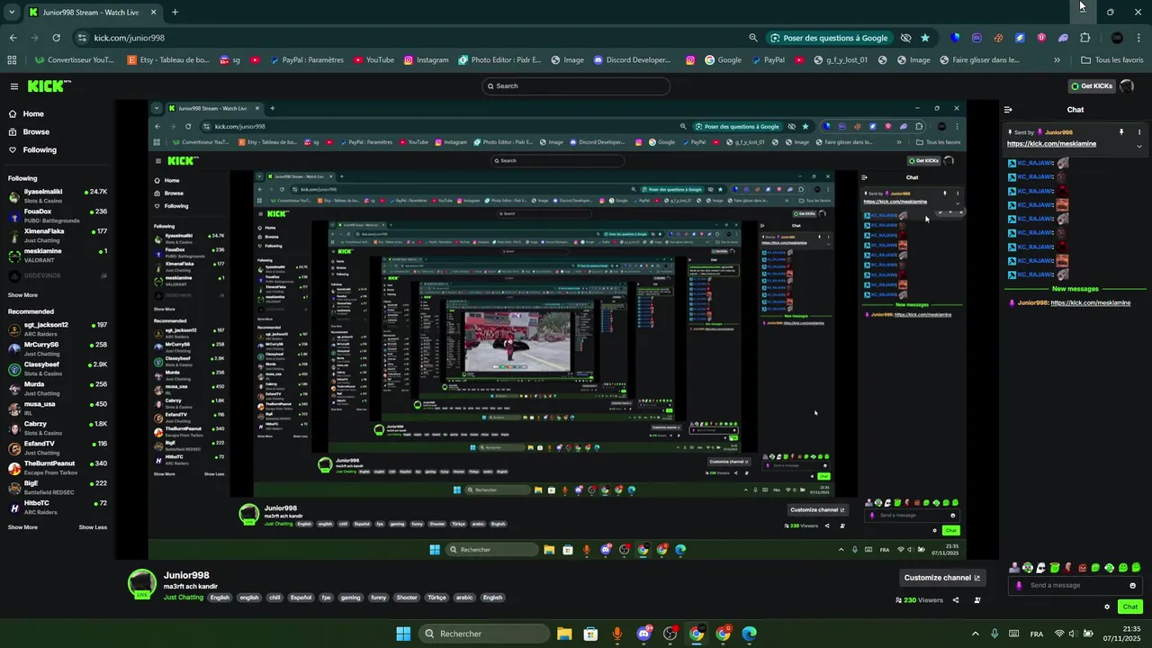The image size is (1152, 648).
Task: Open MrCurryS6 recommended channel
Action: [58, 348]
